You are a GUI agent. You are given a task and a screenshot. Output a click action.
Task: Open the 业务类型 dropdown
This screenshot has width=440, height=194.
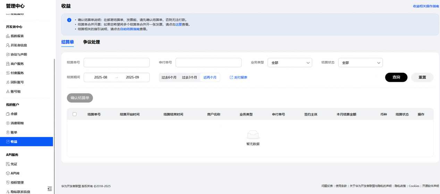(x=290, y=63)
